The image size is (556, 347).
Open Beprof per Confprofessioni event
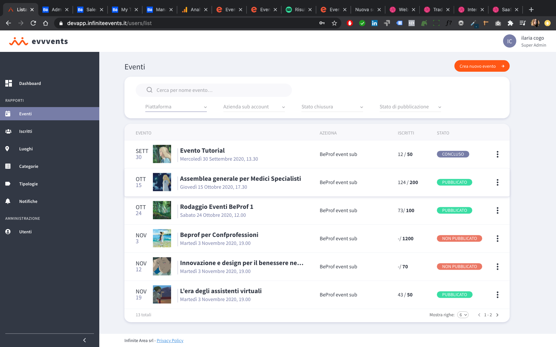point(219,235)
